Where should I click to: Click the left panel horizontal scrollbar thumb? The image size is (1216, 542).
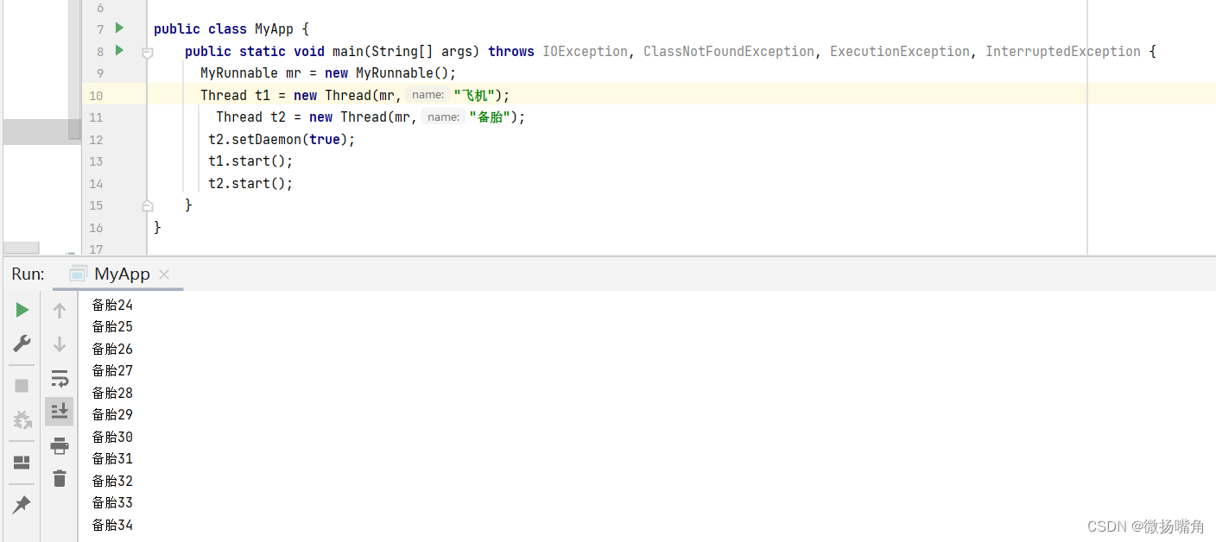click(21, 249)
